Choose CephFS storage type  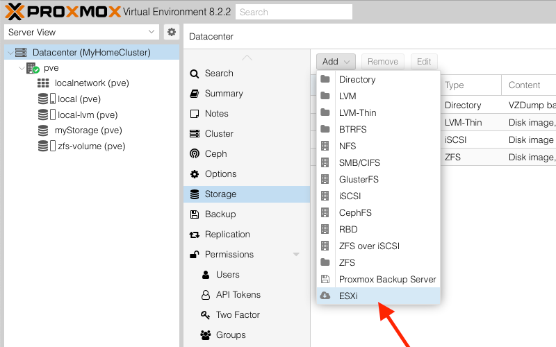(378, 212)
